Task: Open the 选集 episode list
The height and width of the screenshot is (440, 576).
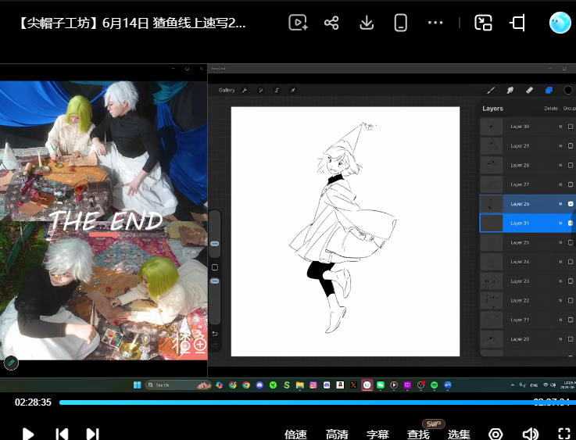Action: (x=459, y=435)
